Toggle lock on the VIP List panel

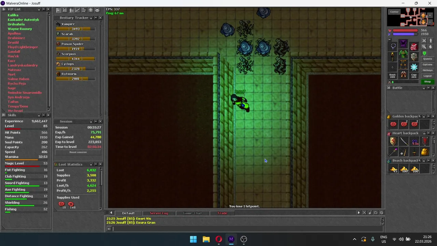(40, 9)
